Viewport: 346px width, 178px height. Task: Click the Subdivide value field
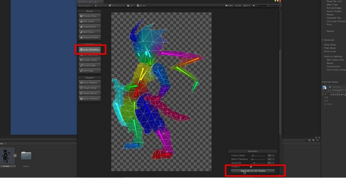pyautogui.click(x=271, y=163)
